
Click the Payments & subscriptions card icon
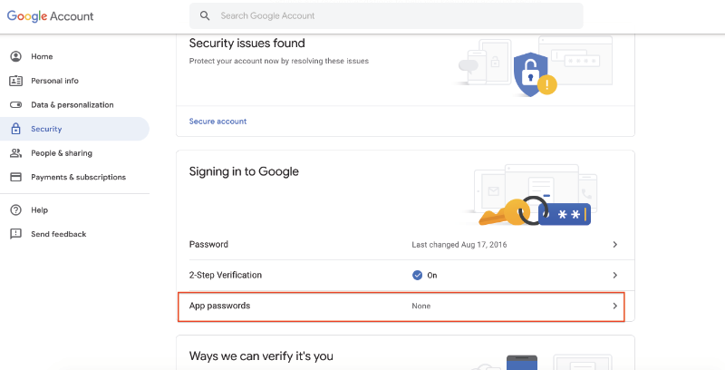click(x=15, y=177)
